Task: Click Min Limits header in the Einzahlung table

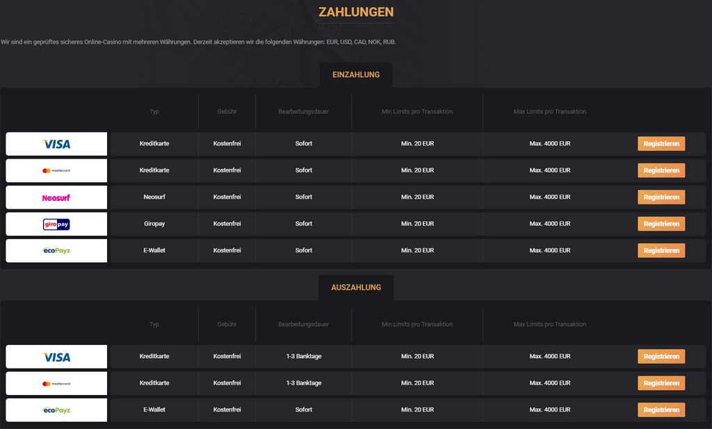Action: [417, 112]
